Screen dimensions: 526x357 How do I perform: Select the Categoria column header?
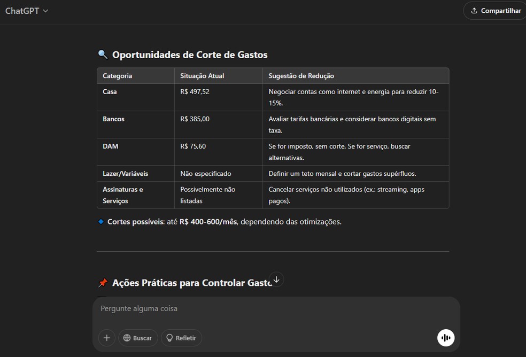pyautogui.click(x=117, y=75)
